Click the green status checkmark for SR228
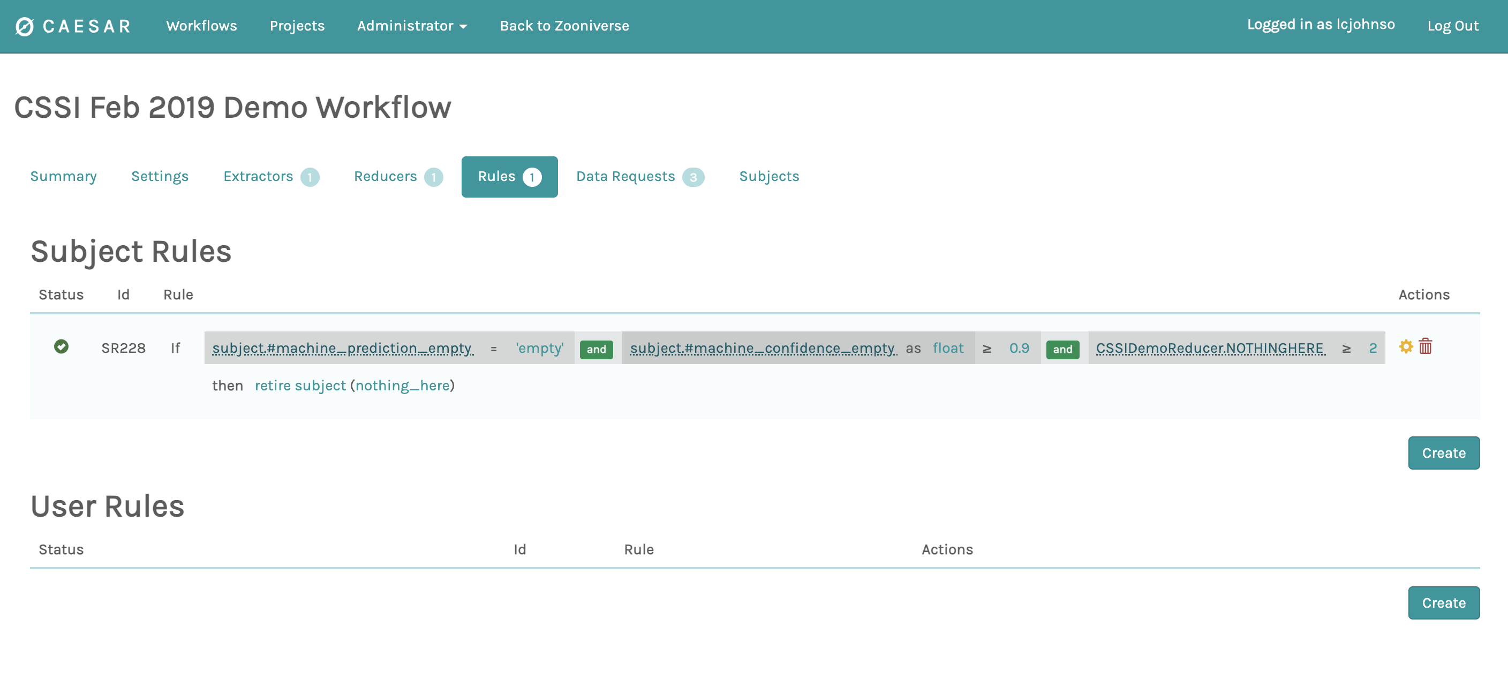The image size is (1508, 680). pyautogui.click(x=61, y=346)
